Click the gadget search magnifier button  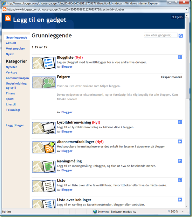tap(181, 35)
